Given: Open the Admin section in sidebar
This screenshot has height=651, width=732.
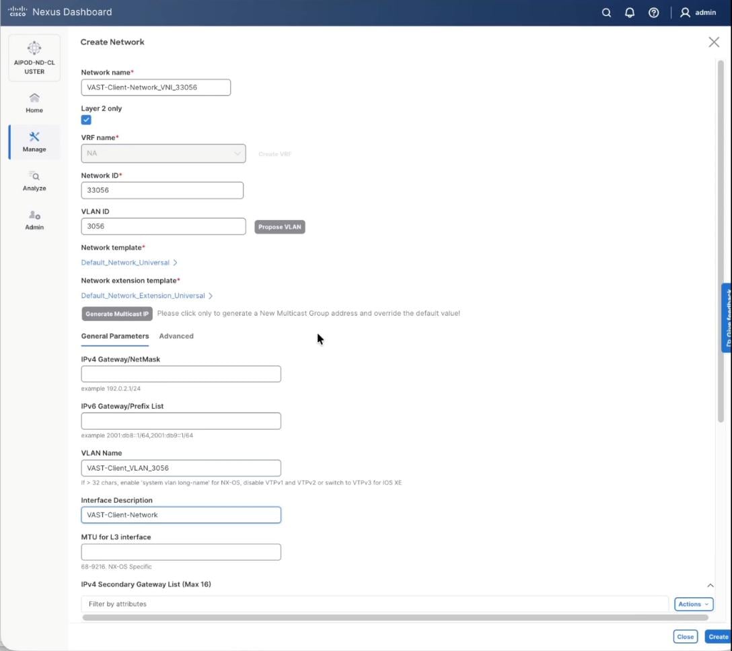Looking at the screenshot, I should (x=34, y=219).
